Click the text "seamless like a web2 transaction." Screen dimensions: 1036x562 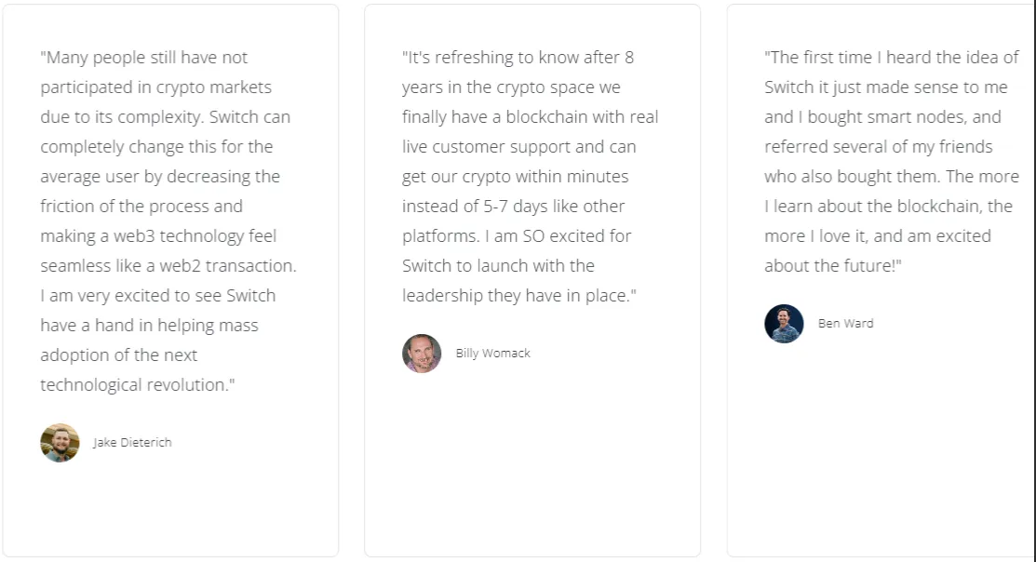pos(168,266)
